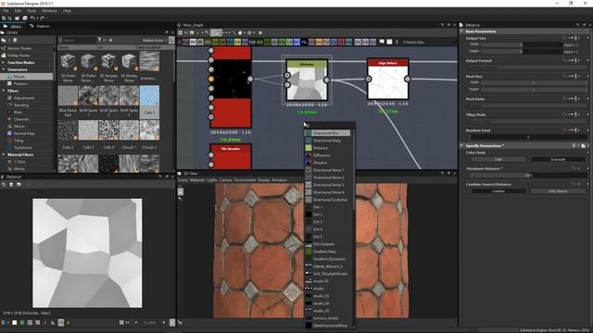Image resolution: width=593 pixels, height=333 pixels.
Task: Set Color Mode to Color
Action: 498,160
